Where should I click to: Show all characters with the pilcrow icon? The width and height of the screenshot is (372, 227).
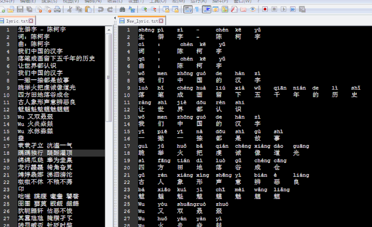(197, 9)
